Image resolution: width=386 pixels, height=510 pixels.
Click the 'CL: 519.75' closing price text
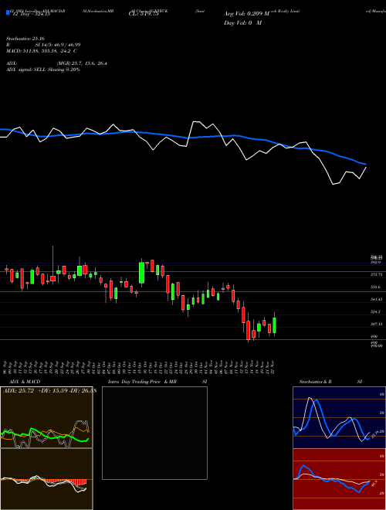click(144, 14)
